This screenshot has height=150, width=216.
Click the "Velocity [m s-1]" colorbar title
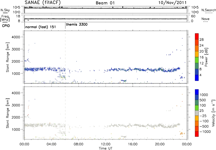tap(213, 113)
